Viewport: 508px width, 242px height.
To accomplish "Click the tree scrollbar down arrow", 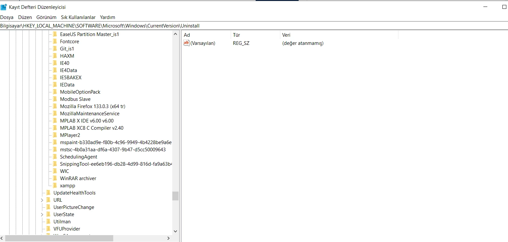I will 175,231.
